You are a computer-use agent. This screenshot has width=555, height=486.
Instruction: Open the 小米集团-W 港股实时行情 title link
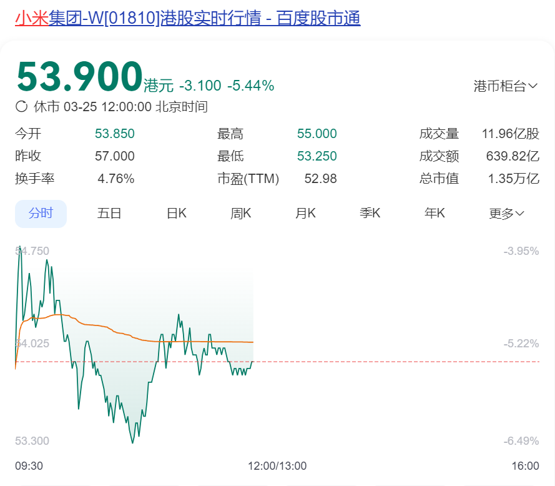point(187,17)
